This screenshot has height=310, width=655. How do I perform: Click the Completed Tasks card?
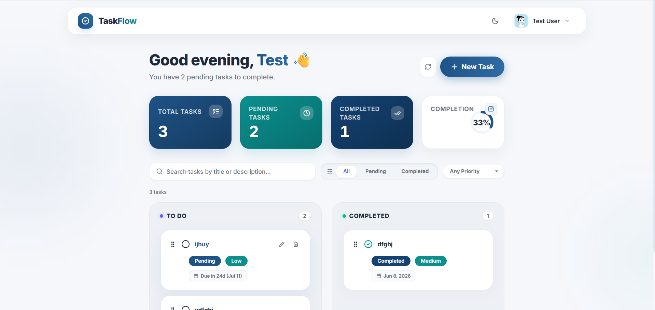point(372,122)
